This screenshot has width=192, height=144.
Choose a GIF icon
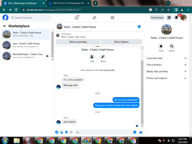tap(71, 132)
